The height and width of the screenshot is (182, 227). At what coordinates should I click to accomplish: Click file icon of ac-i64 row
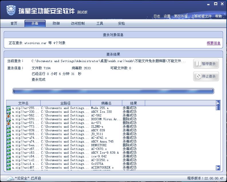pyautogui.click(x=8, y=157)
